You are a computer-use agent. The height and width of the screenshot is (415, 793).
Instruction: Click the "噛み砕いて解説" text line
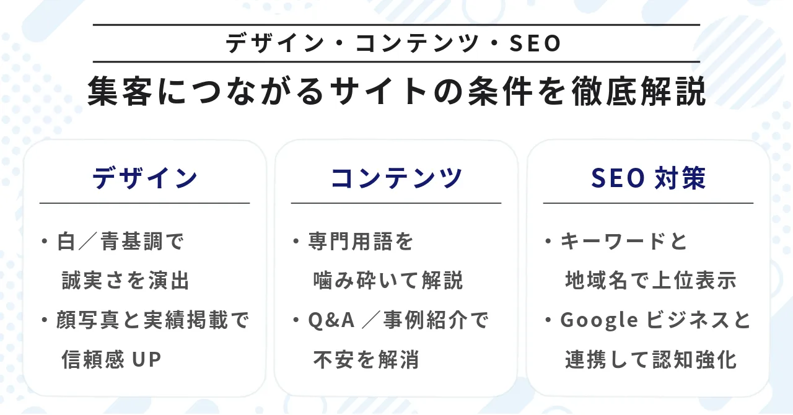(x=388, y=281)
